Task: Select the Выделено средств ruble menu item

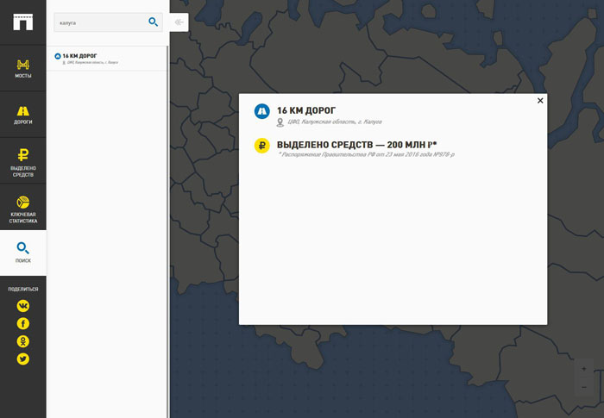Action: [23, 161]
